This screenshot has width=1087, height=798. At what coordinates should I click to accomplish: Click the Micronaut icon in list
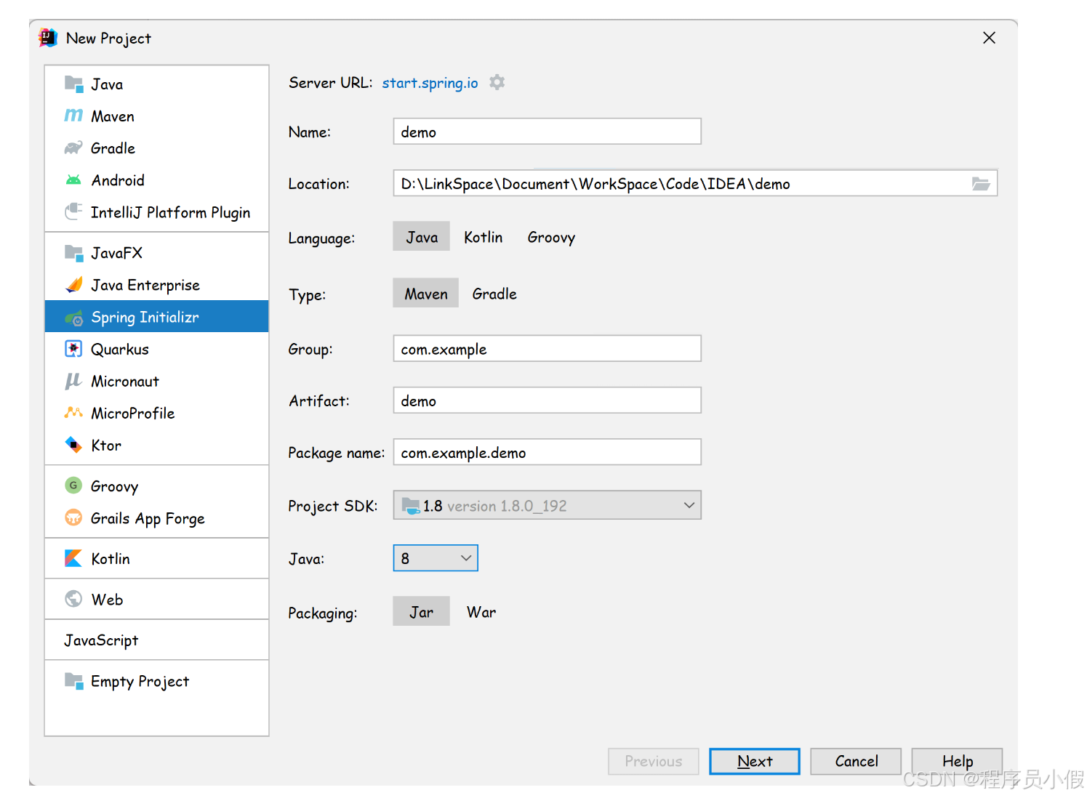coord(73,382)
